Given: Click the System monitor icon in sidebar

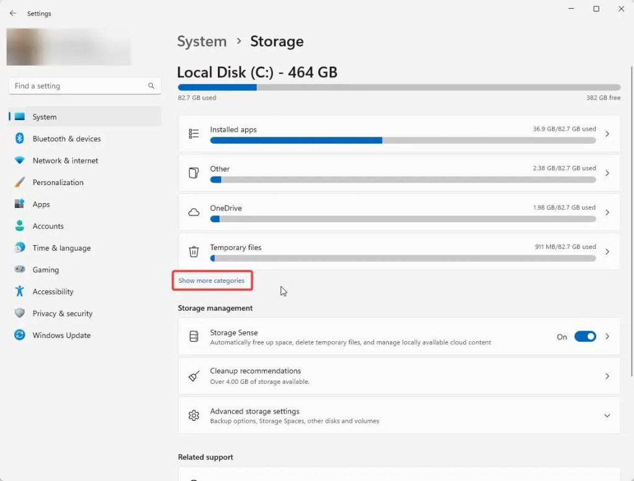Looking at the screenshot, I should (19, 116).
